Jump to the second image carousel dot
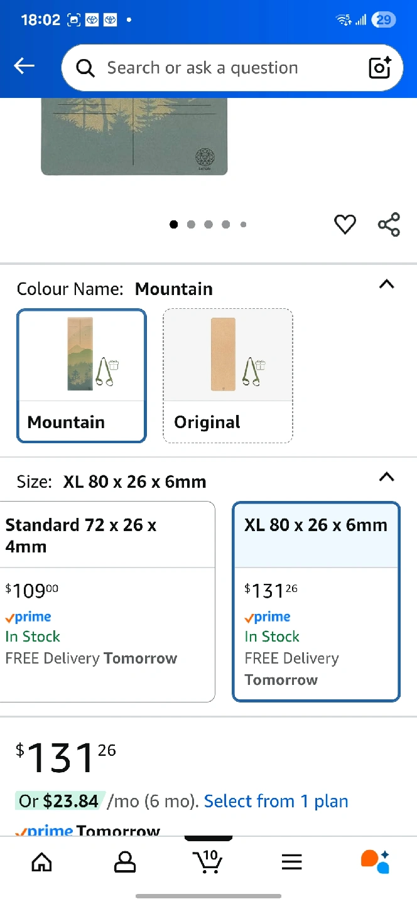Screen dimensions: 417x904 pyautogui.click(x=191, y=224)
